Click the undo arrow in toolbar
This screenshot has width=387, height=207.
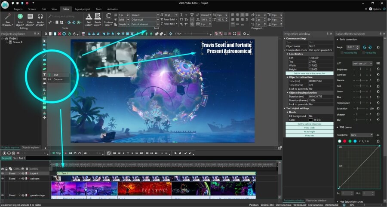[70, 34]
